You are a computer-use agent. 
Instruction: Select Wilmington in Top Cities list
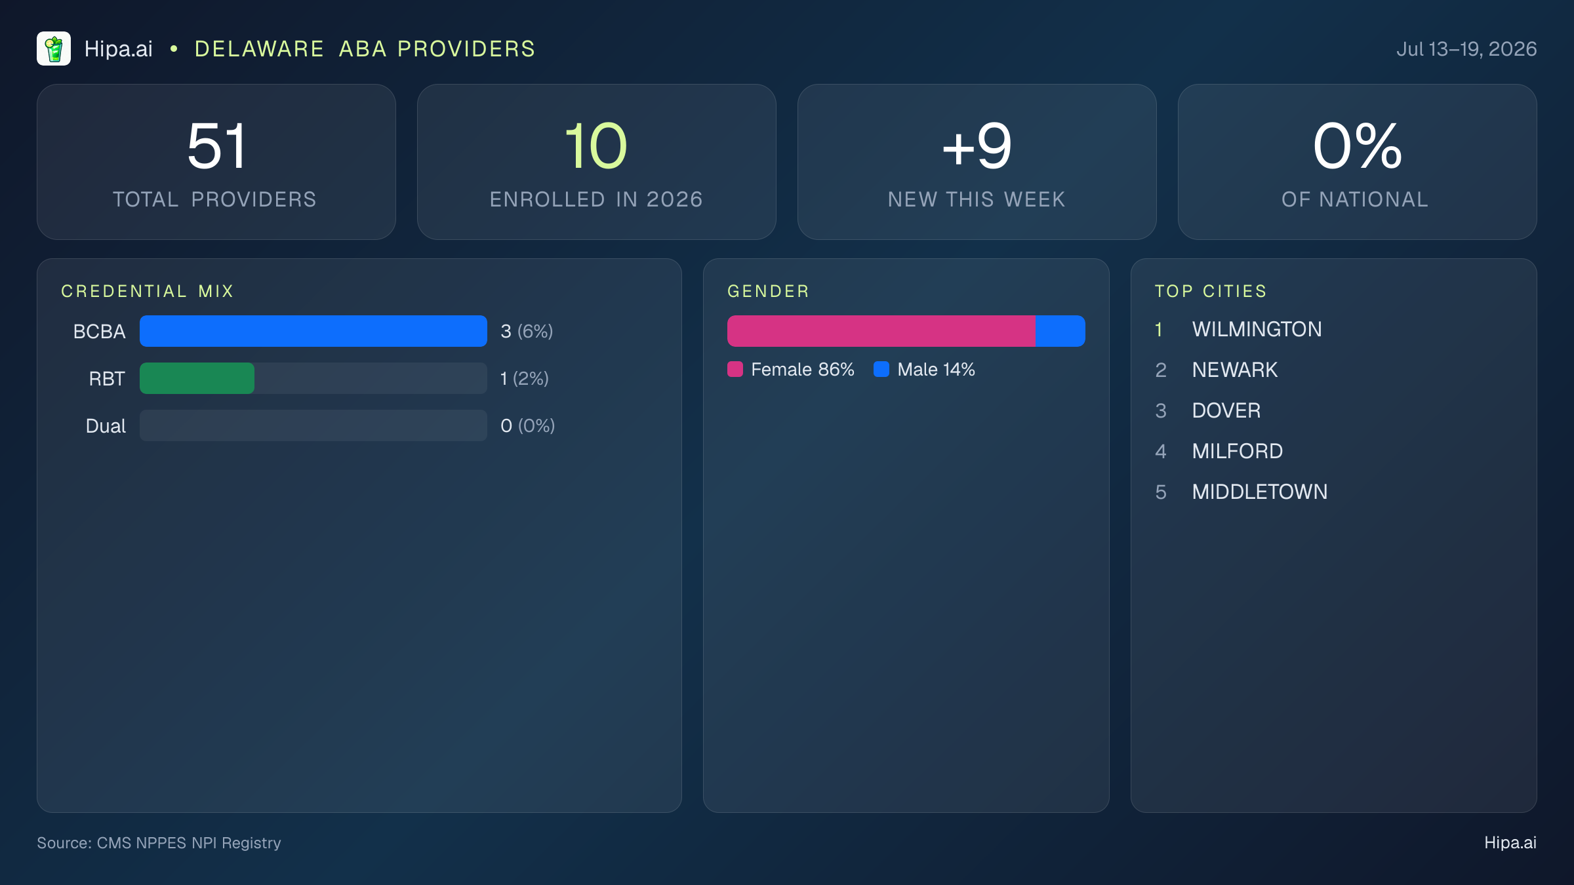pos(1257,329)
